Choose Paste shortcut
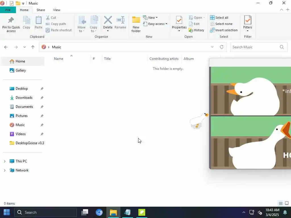This screenshot has width=291, height=218. click(x=59, y=30)
